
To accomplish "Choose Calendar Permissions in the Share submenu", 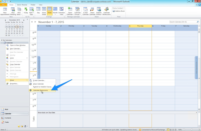I will pyautogui.click(x=40, y=90).
